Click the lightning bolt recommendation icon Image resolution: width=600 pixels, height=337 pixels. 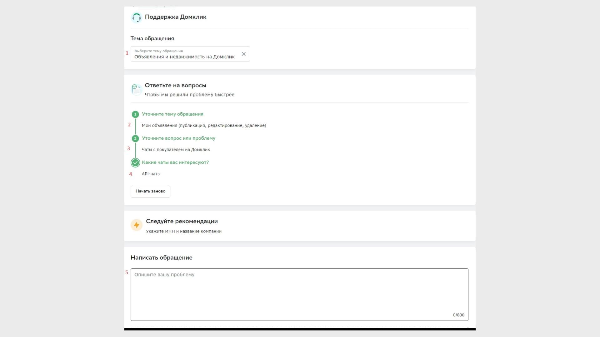coord(137,225)
